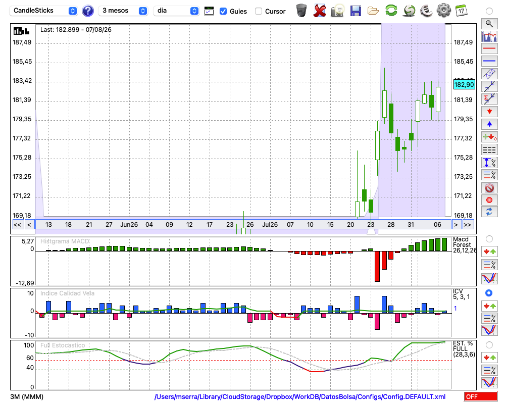This screenshot has height=404, width=505.
Task: Click the >> jump-to-end button
Action: (468, 225)
